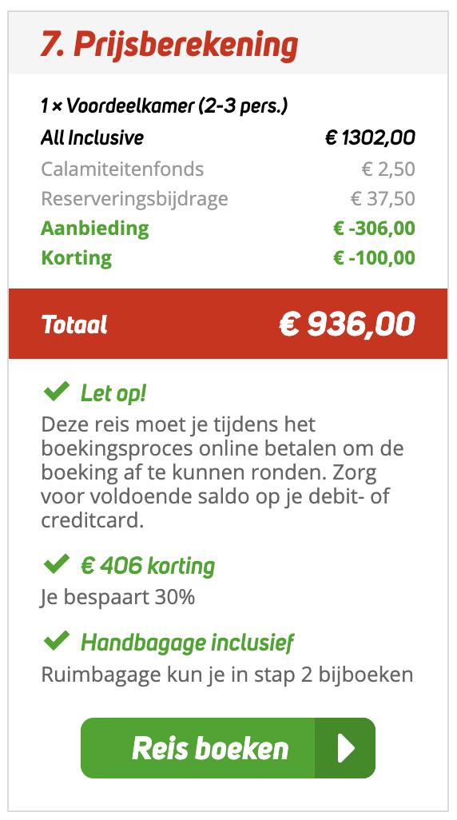The image size is (457, 820).
Task: Select the 7. Prijsberekening heading
Action: [169, 46]
